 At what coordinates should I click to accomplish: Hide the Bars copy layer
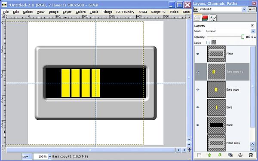198,90
